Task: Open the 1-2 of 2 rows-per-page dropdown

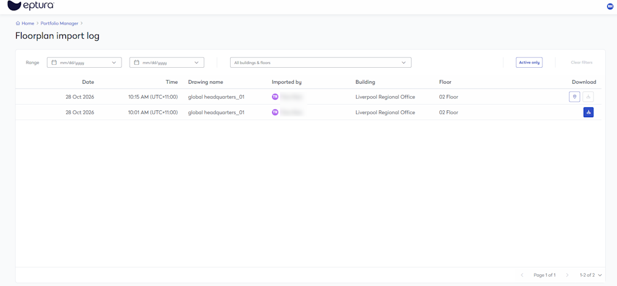Action: pyautogui.click(x=590, y=275)
